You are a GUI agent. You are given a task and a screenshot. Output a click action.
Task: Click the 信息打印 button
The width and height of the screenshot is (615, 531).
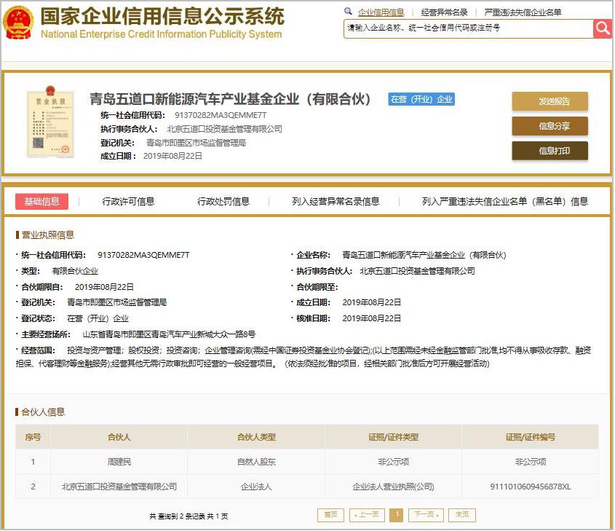pyautogui.click(x=551, y=152)
